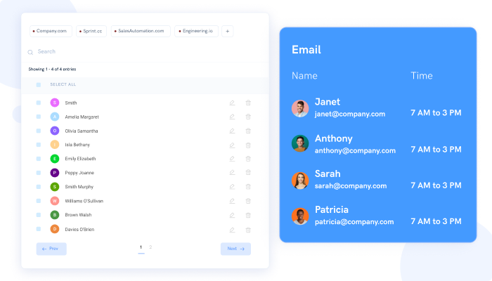Select the Amelia Margaret checkbox

click(x=38, y=117)
